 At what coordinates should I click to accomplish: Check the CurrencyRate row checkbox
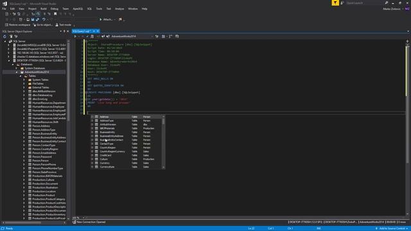click(92, 167)
